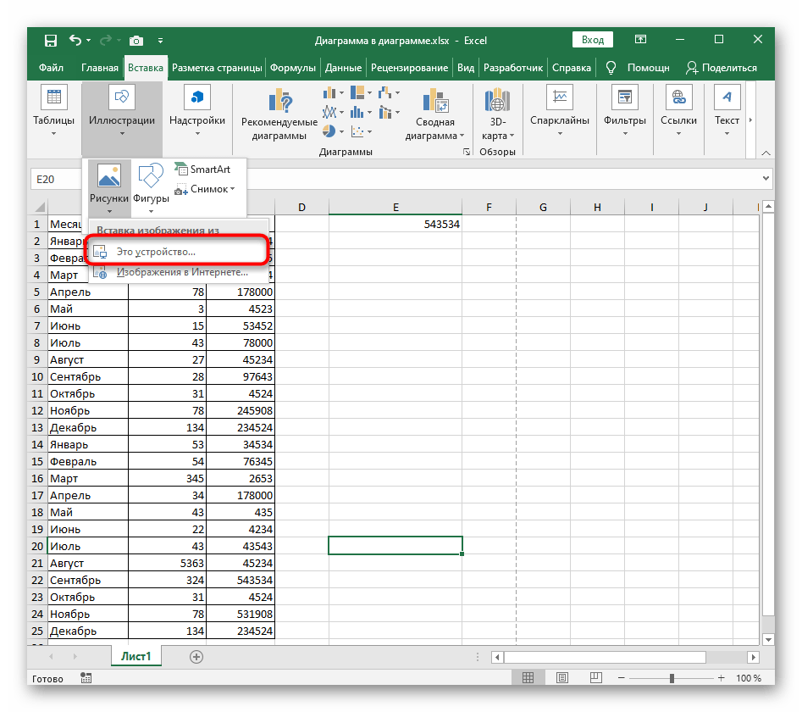802x712 pixels.
Task: Open PivotChart (Сводная диаграмма) icon
Action: coord(435,99)
